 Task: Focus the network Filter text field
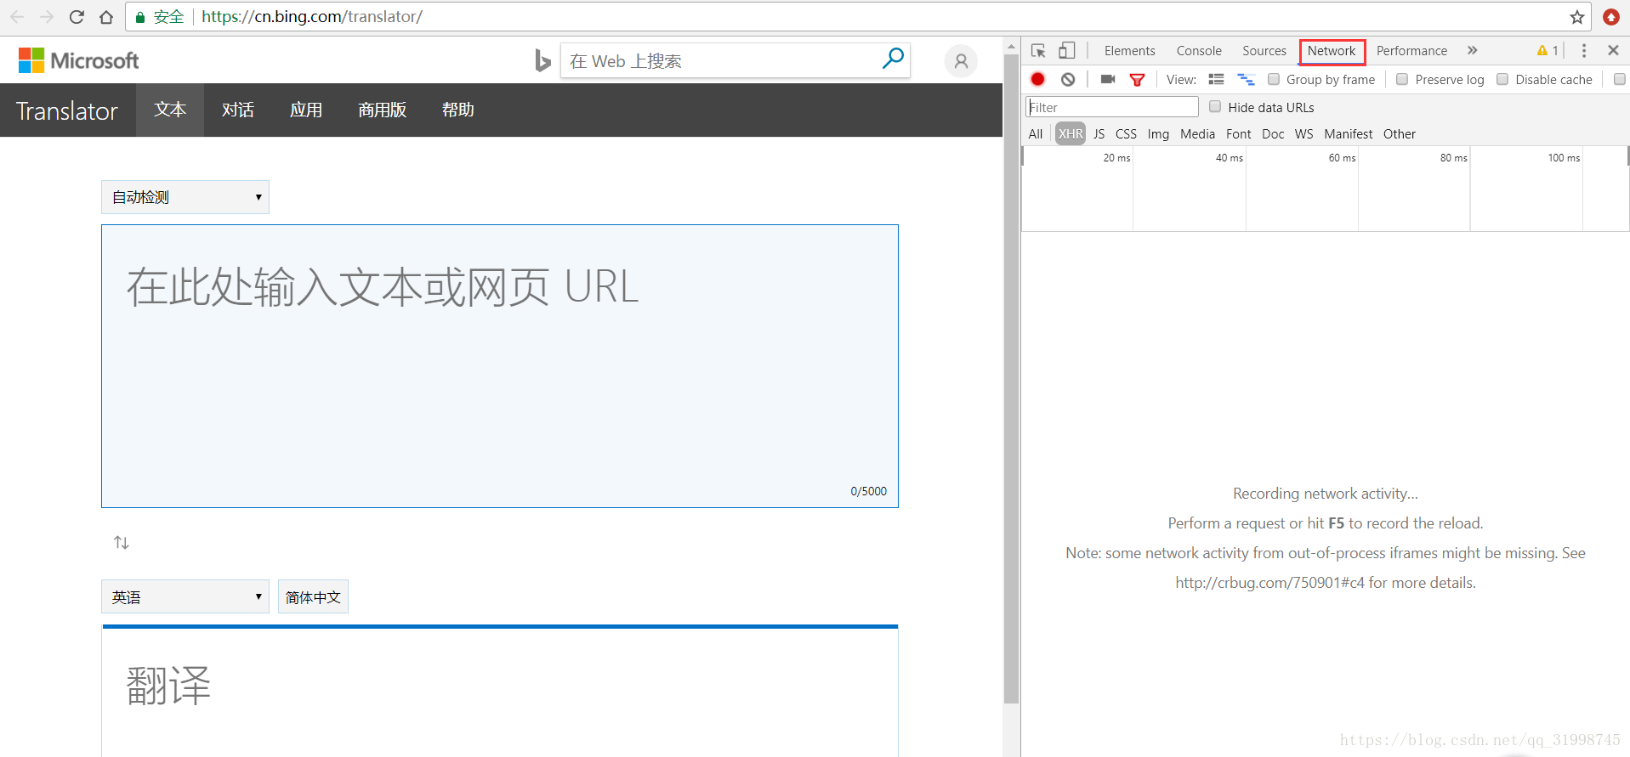1112,107
